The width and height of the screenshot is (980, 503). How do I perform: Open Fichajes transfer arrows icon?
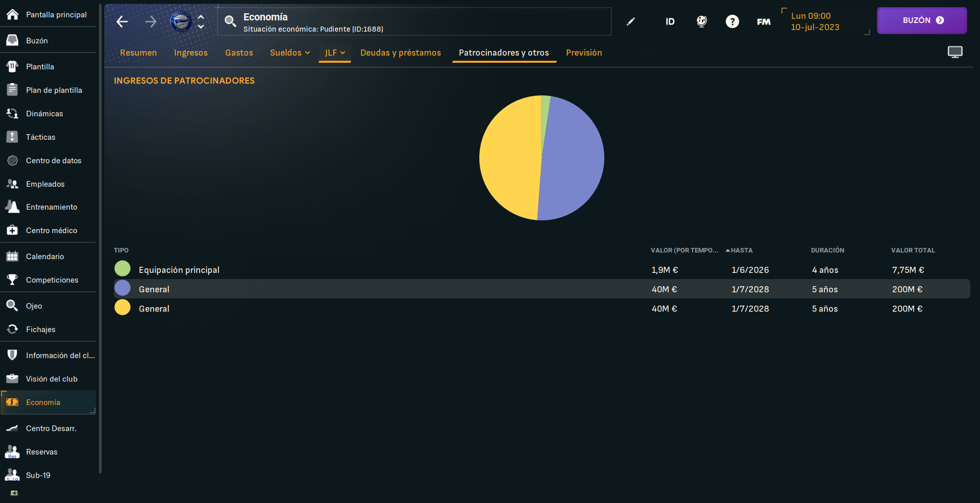tap(12, 329)
